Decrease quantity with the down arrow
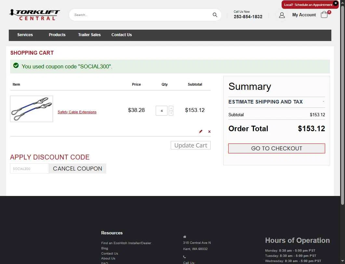The height and width of the screenshot is (264, 345). point(171,113)
